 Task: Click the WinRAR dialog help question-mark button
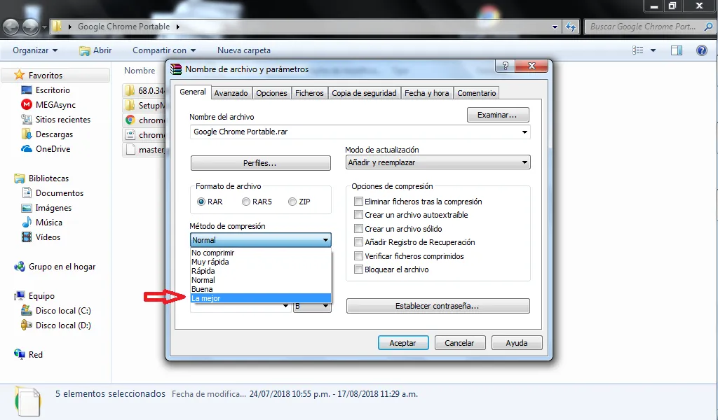[x=505, y=66]
